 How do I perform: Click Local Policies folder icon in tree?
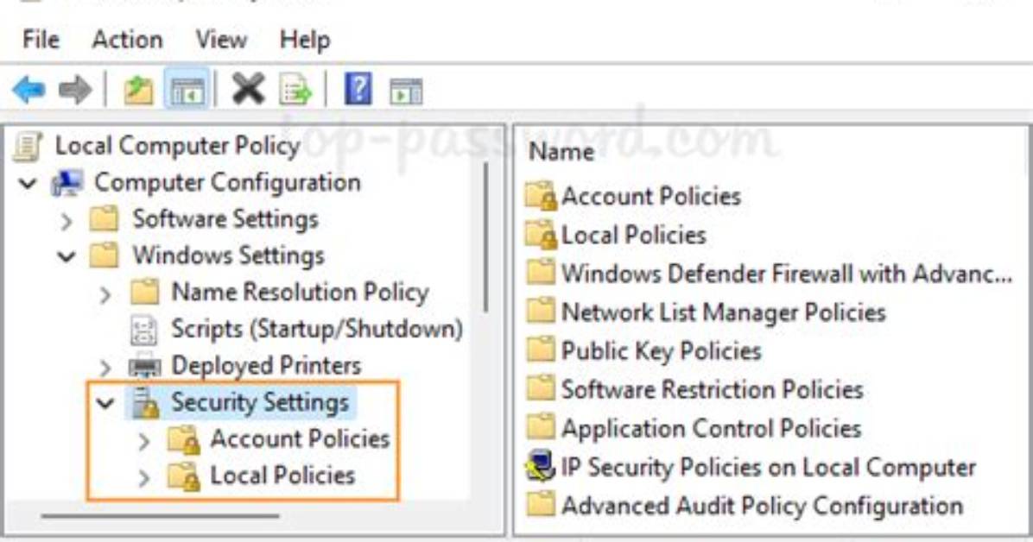184,476
